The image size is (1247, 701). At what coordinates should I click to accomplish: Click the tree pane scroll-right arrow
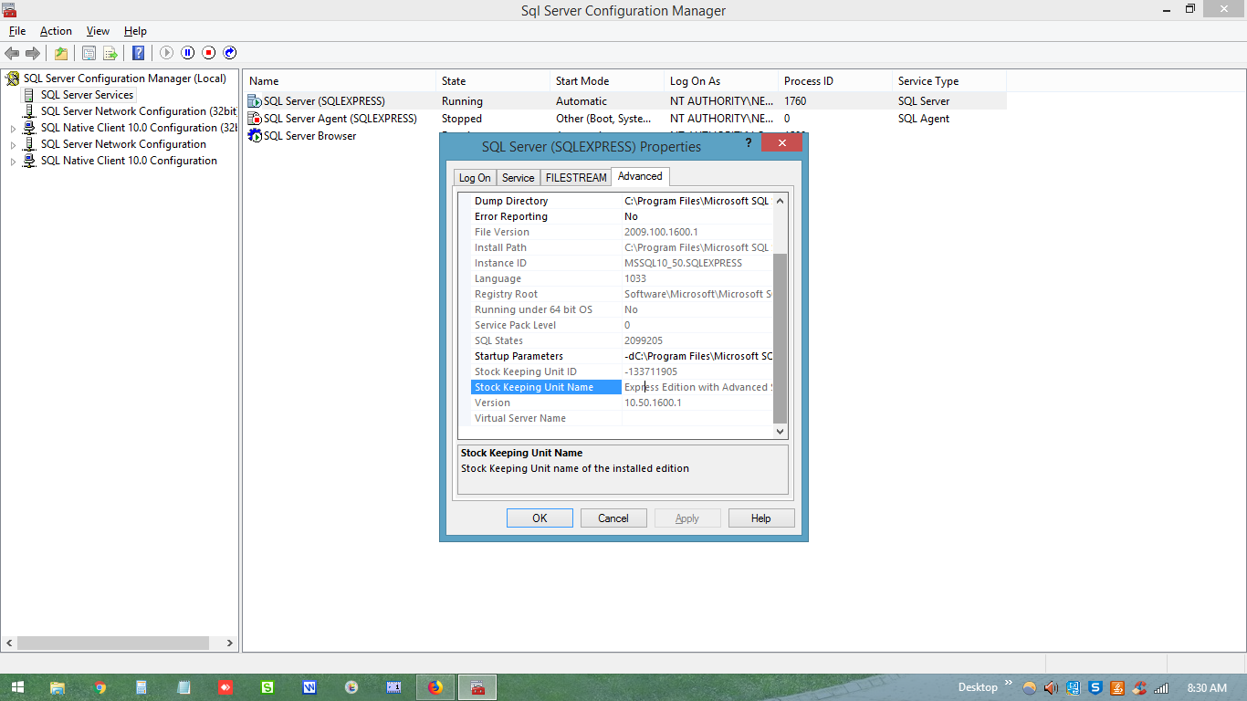(231, 643)
